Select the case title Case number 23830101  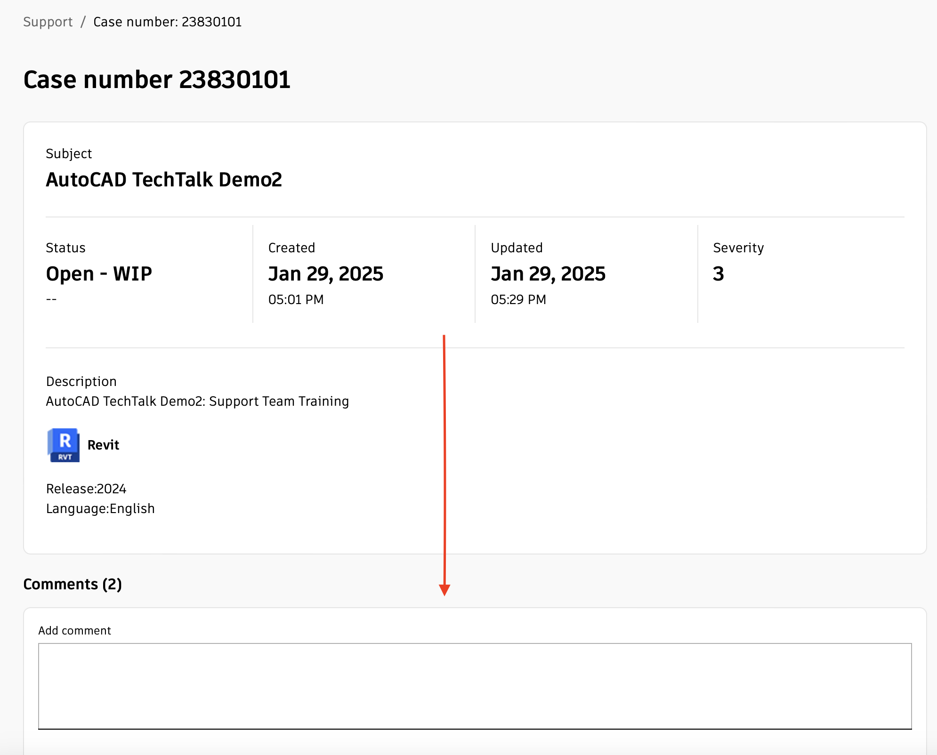[x=157, y=79]
